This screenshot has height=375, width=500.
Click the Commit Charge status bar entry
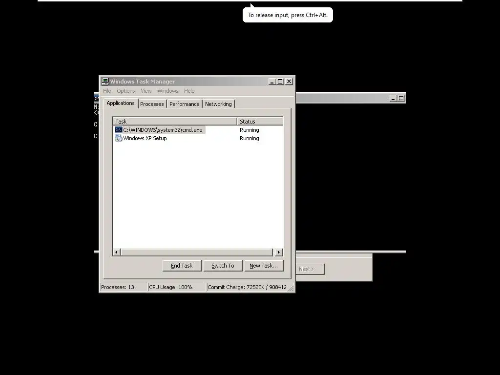coord(247,287)
